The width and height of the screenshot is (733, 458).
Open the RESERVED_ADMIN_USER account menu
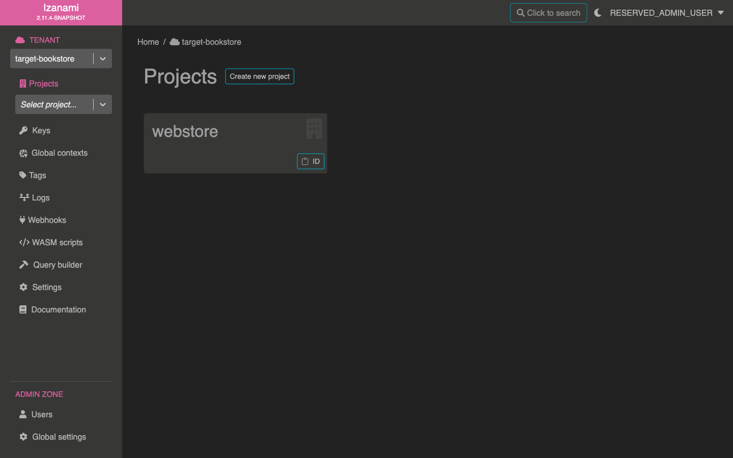(x=666, y=13)
